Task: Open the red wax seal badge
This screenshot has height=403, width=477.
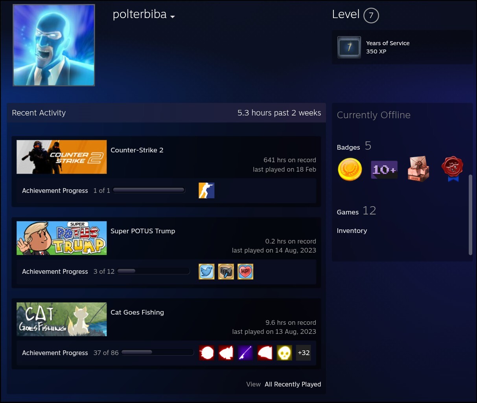Action: 452,169
